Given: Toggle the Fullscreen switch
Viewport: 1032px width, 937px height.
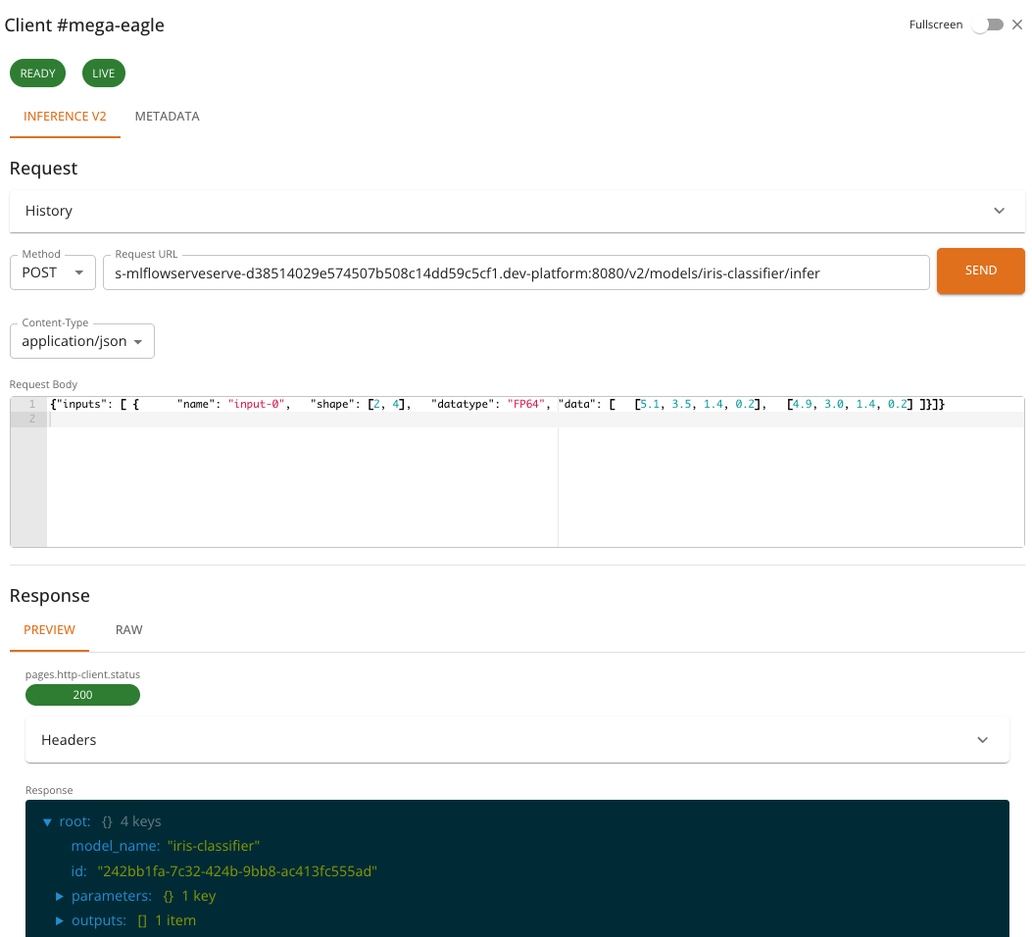Looking at the screenshot, I should pos(988,25).
